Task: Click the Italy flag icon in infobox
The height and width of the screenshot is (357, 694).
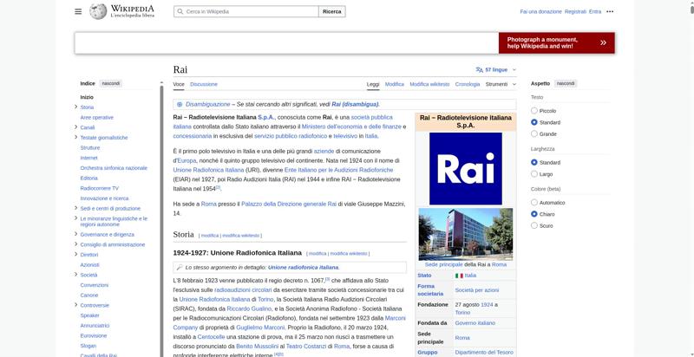Action: point(459,276)
